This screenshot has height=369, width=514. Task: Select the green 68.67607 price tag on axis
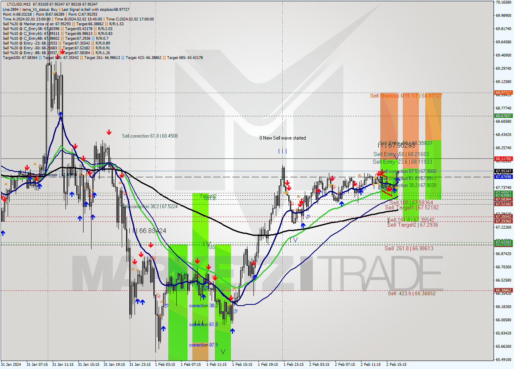[504, 116]
